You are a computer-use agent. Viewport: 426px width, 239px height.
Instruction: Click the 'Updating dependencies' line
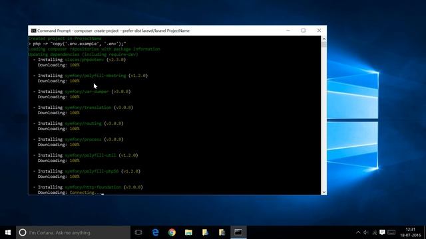click(83, 54)
